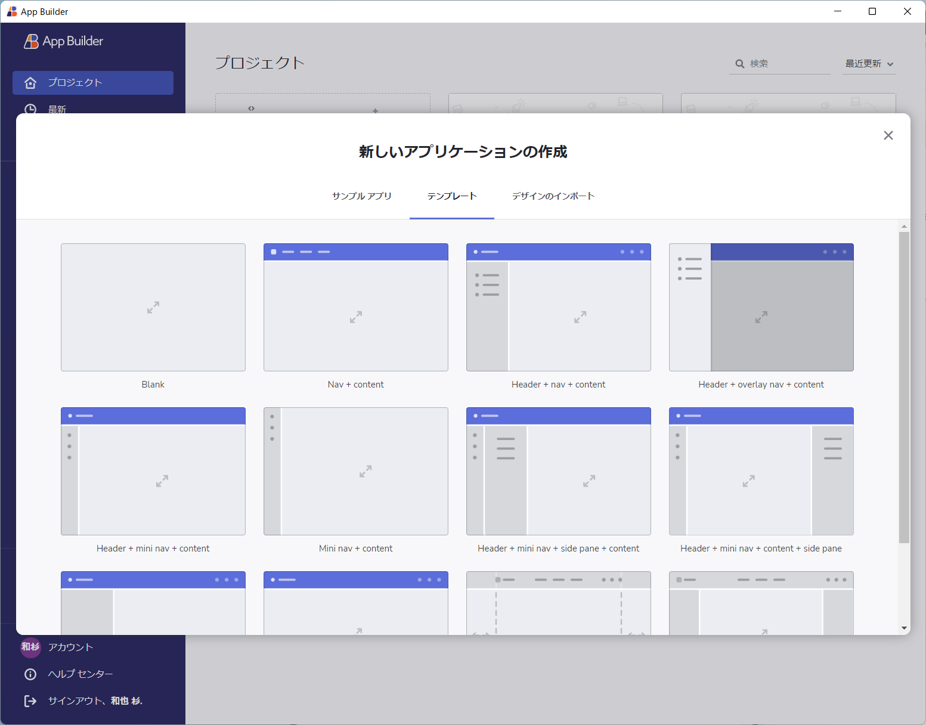Click the template list scrollbar down arrow
Image resolution: width=926 pixels, height=725 pixels.
click(x=904, y=628)
